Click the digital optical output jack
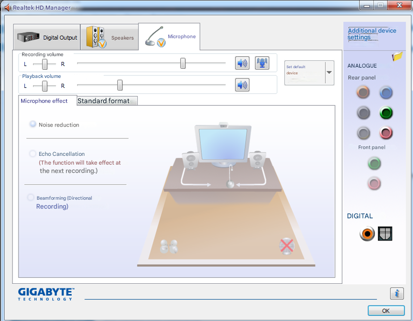Image resolution: width=413 pixels, height=321 pixels. point(385,234)
